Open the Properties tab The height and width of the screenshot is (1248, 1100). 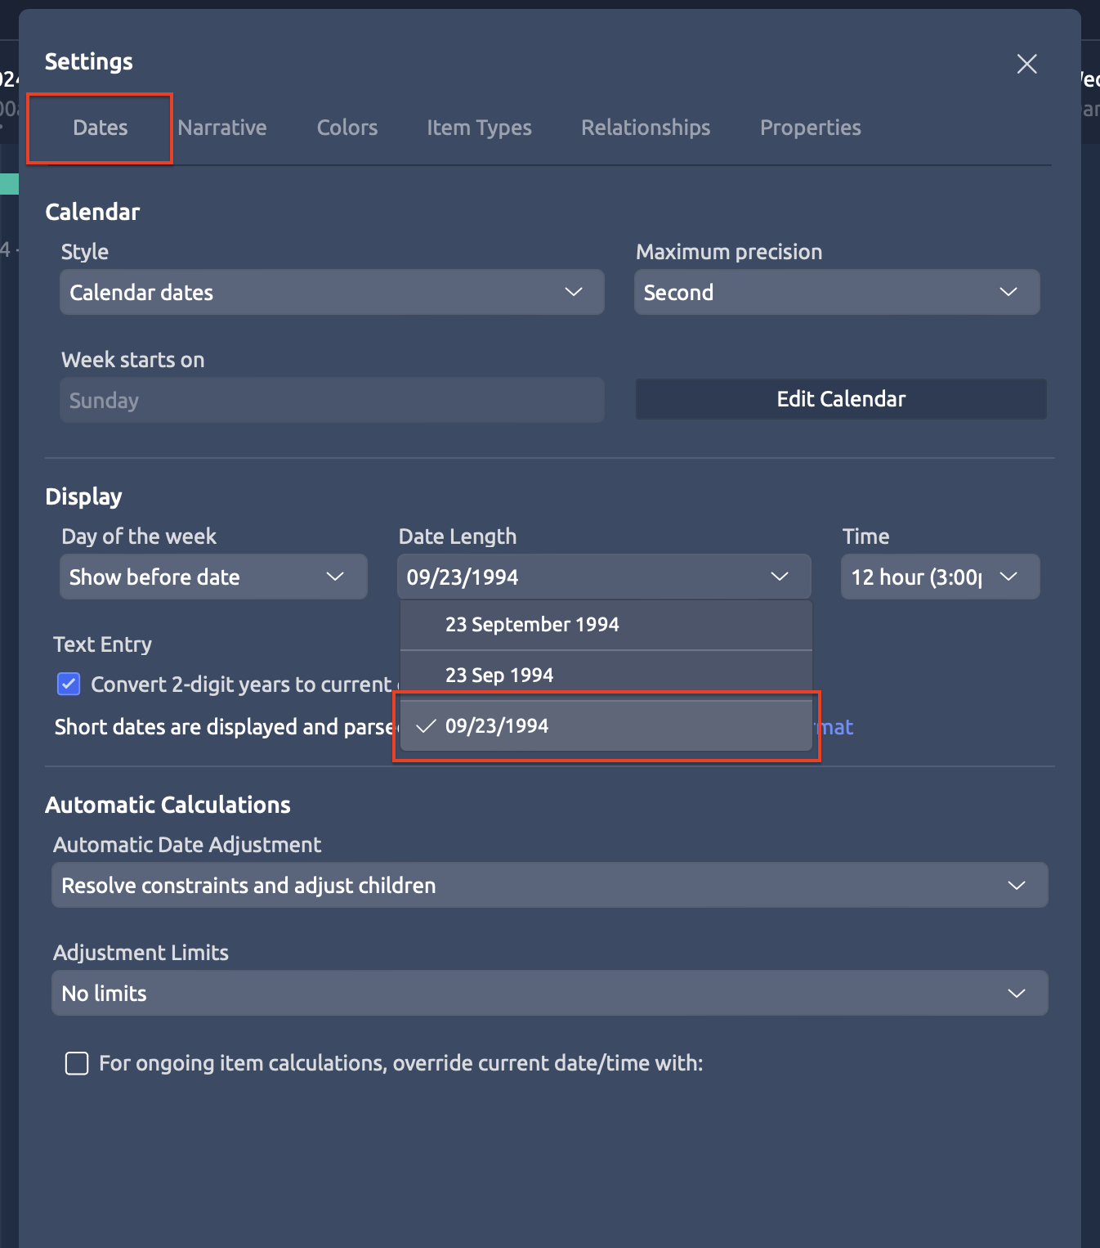810,128
